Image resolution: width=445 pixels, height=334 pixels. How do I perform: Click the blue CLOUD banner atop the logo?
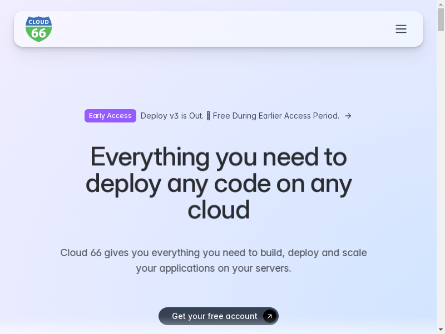point(38,22)
